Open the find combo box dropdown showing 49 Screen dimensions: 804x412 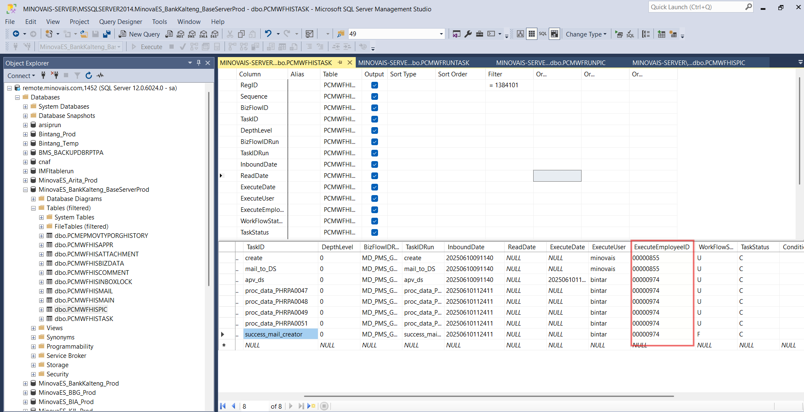(x=441, y=34)
